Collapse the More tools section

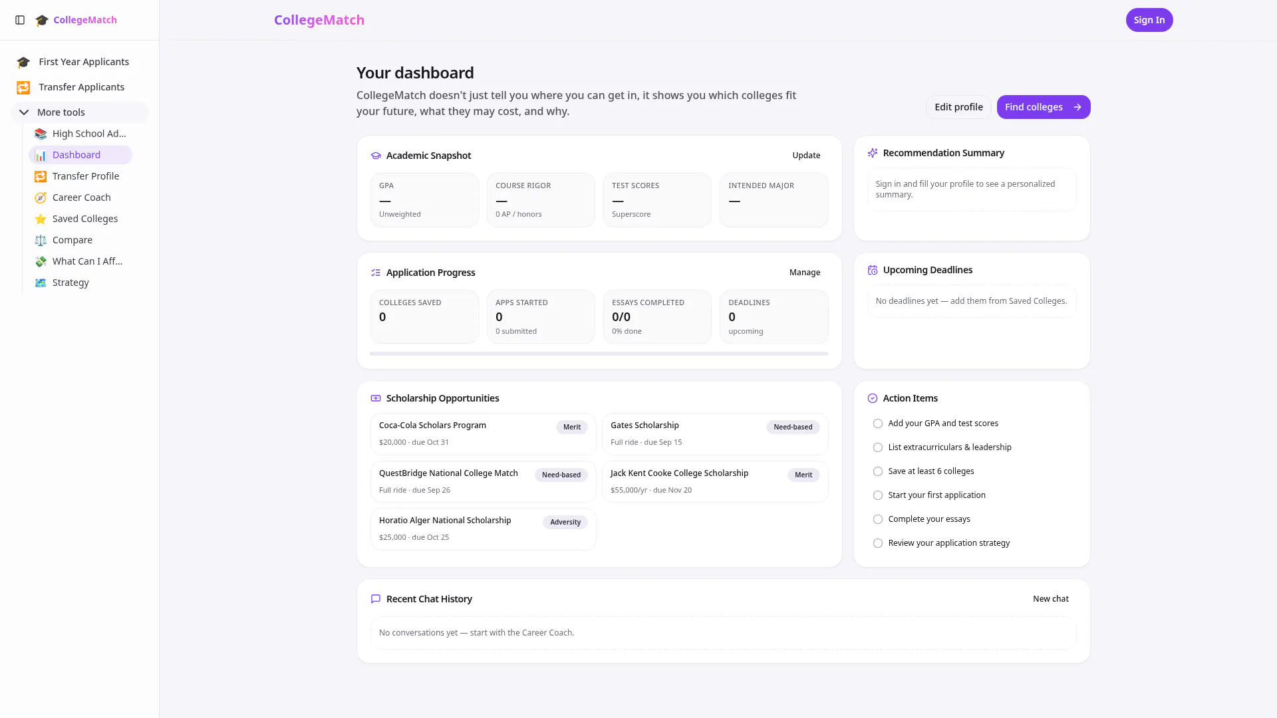click(x=79, y=112)
